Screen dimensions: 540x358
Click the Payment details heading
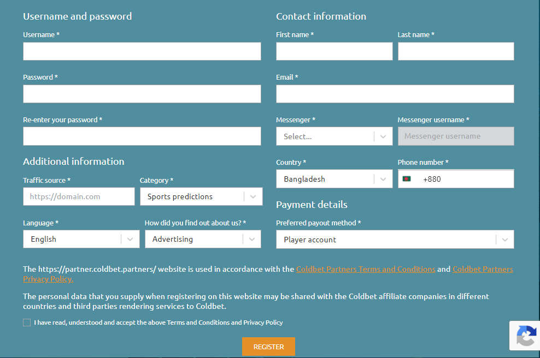tap(312, 205)
